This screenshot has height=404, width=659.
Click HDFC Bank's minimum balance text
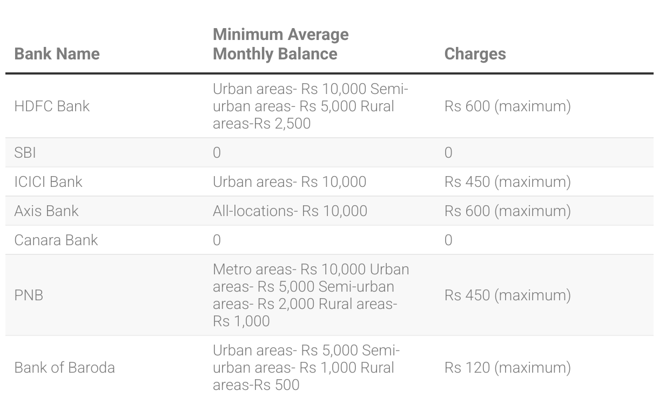pos(311,106)
